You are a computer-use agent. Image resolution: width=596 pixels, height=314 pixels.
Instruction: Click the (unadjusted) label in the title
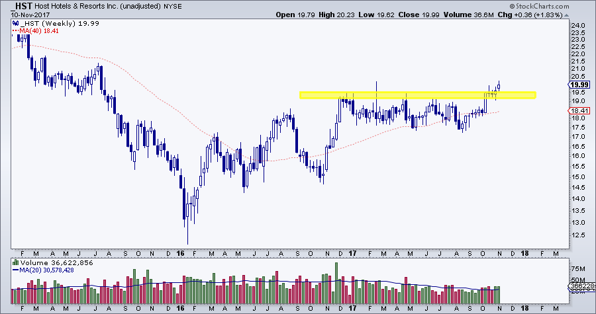click(140, 7)
